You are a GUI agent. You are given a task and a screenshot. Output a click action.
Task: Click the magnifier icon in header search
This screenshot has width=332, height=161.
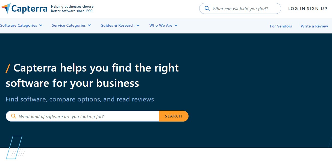[x=207, y=8]
